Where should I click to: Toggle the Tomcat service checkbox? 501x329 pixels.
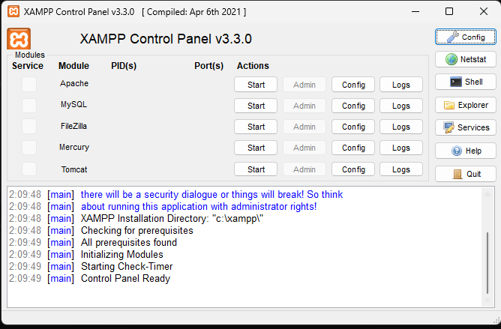[x=28, y=169]
